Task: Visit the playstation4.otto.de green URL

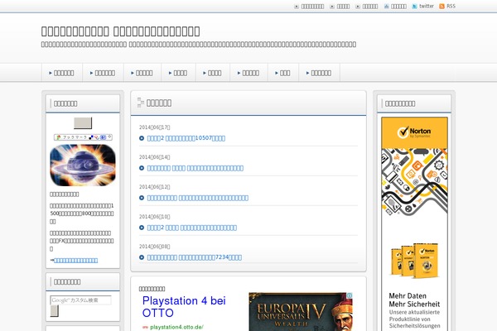Action: pos(176,327)
